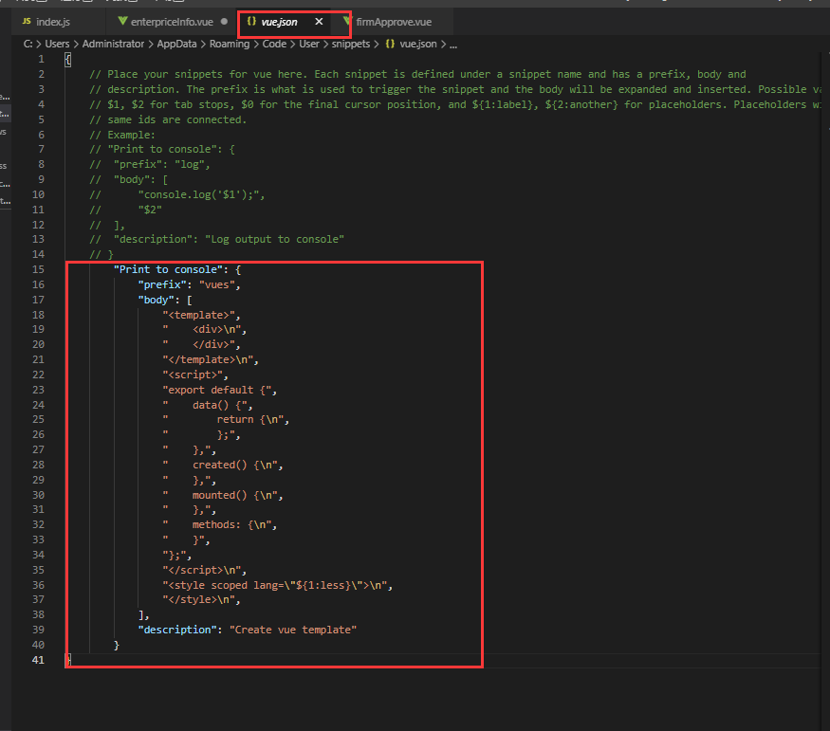Expand the breadcrumb ellipsis after vue.json
The image size is (830, 731).
(452, 44)
